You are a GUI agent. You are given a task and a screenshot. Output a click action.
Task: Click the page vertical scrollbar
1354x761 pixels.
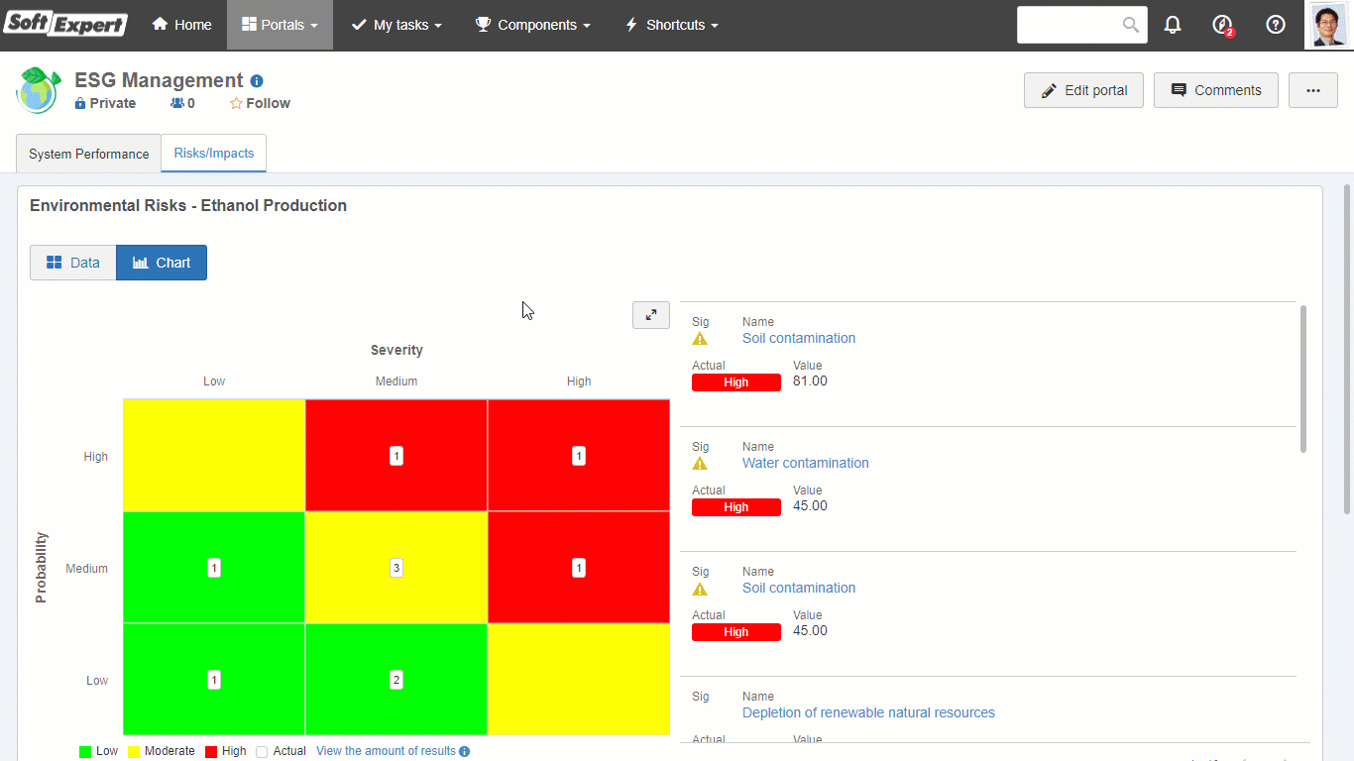pyautogui.click(x=1347, y=348)
